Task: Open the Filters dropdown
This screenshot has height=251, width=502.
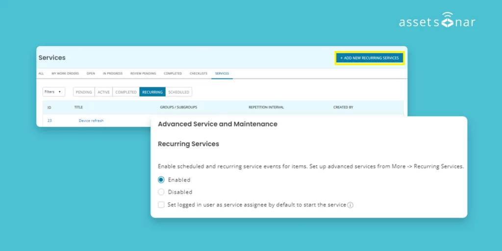Action: click(x=54, y=92)
